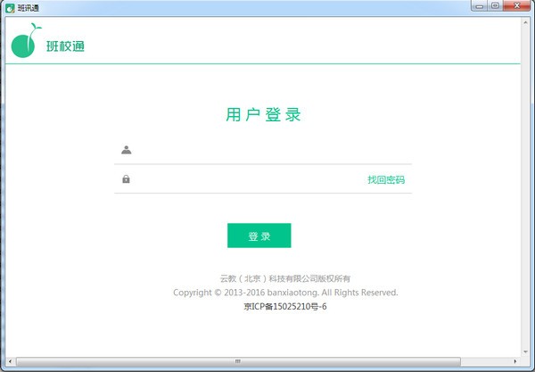Viewport: 535px width, 372px height.
Task: Click the Copyright 2013-2016 banxiaotong line
Action: tap(285, 293)
